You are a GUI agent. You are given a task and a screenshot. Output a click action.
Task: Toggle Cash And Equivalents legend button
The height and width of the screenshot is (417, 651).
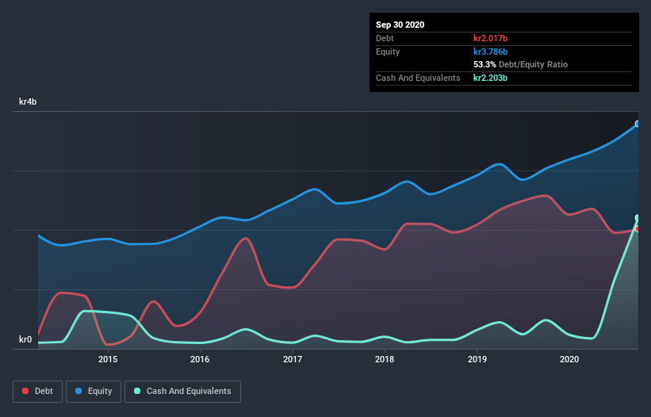tap(182, 392)
